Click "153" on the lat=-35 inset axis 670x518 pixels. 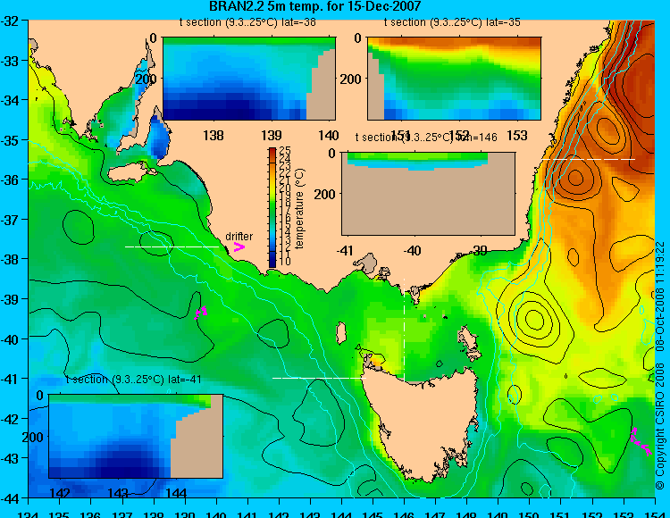tap(517, 136)
